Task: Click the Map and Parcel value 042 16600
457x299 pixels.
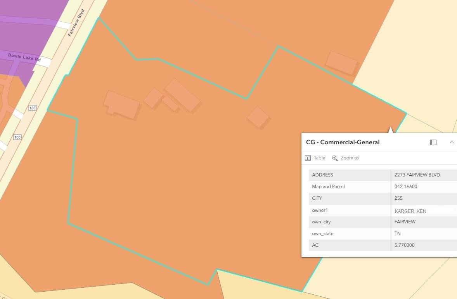Action: point(406,187)
